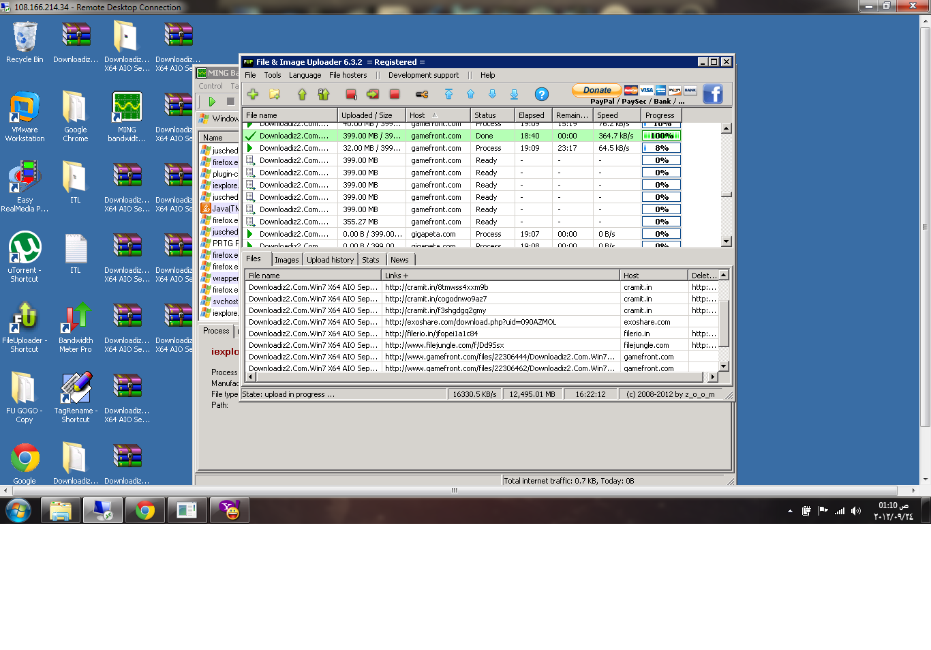Move item to top with blue arrow
Image resolution: width=931 pixels, height=650 pixels.
[x=448, y=94]
